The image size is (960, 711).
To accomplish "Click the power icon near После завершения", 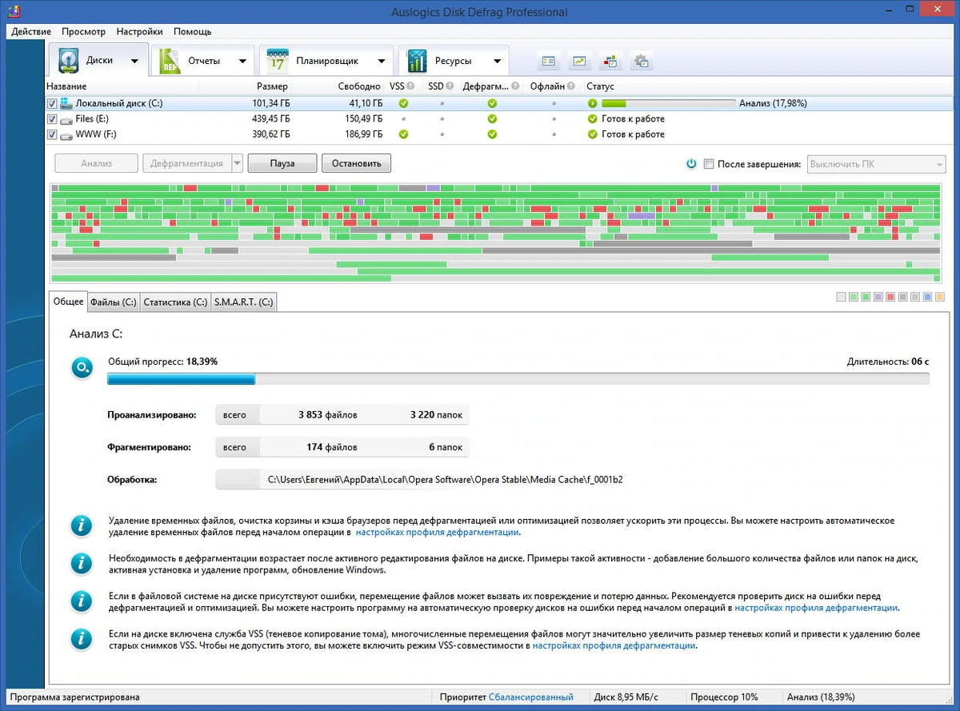I will (691, 164).
